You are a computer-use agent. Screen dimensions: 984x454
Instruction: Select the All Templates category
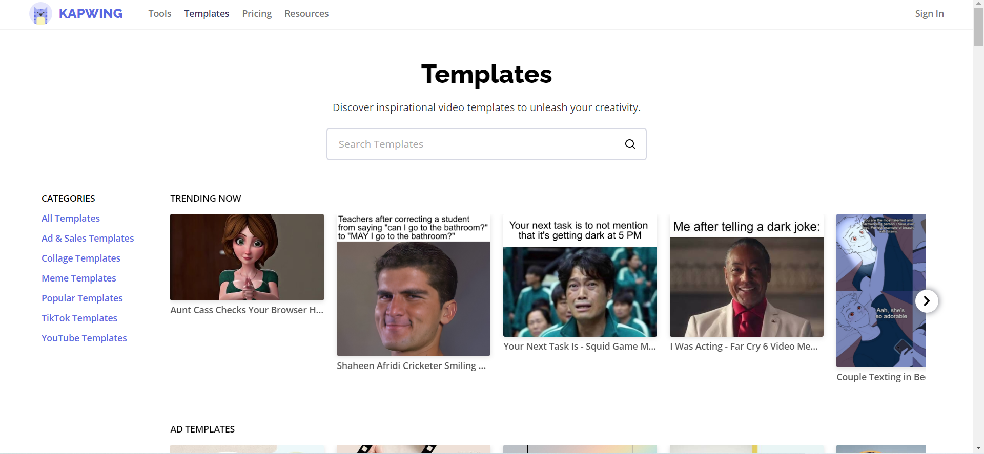(71, 219)
